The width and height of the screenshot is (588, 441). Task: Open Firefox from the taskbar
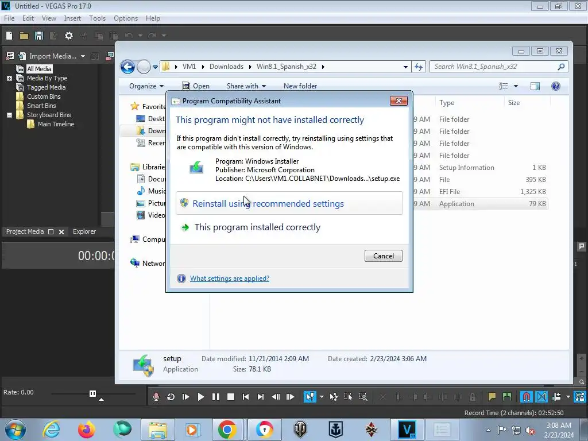[87, 430]
